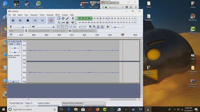Open the Microphone recording device dropdown
This screenshot has width=200, height=112.
40,31
